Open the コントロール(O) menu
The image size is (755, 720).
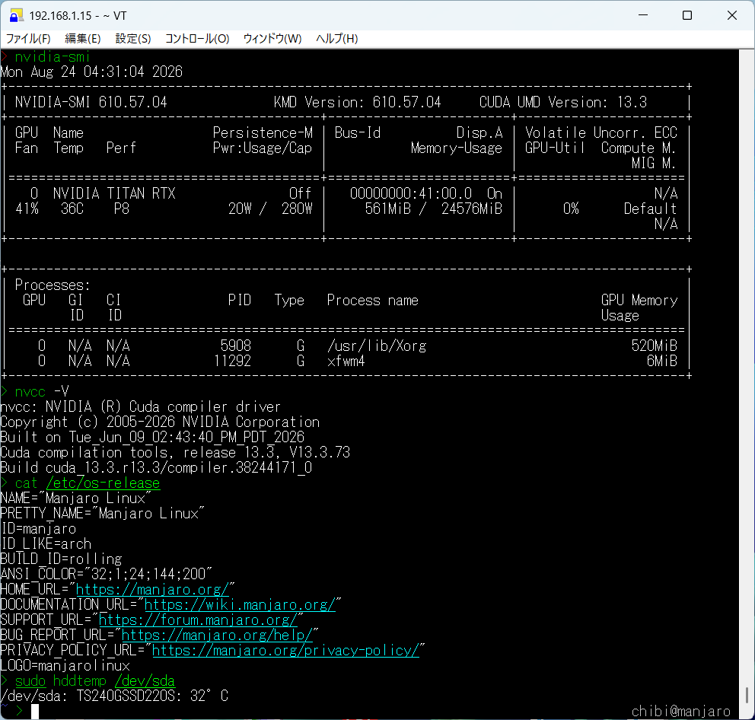(x=197, y=39)
